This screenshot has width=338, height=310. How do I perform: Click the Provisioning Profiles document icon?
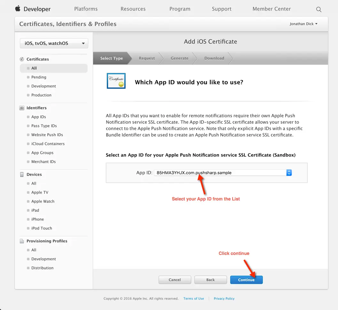(x=22, y=241)
